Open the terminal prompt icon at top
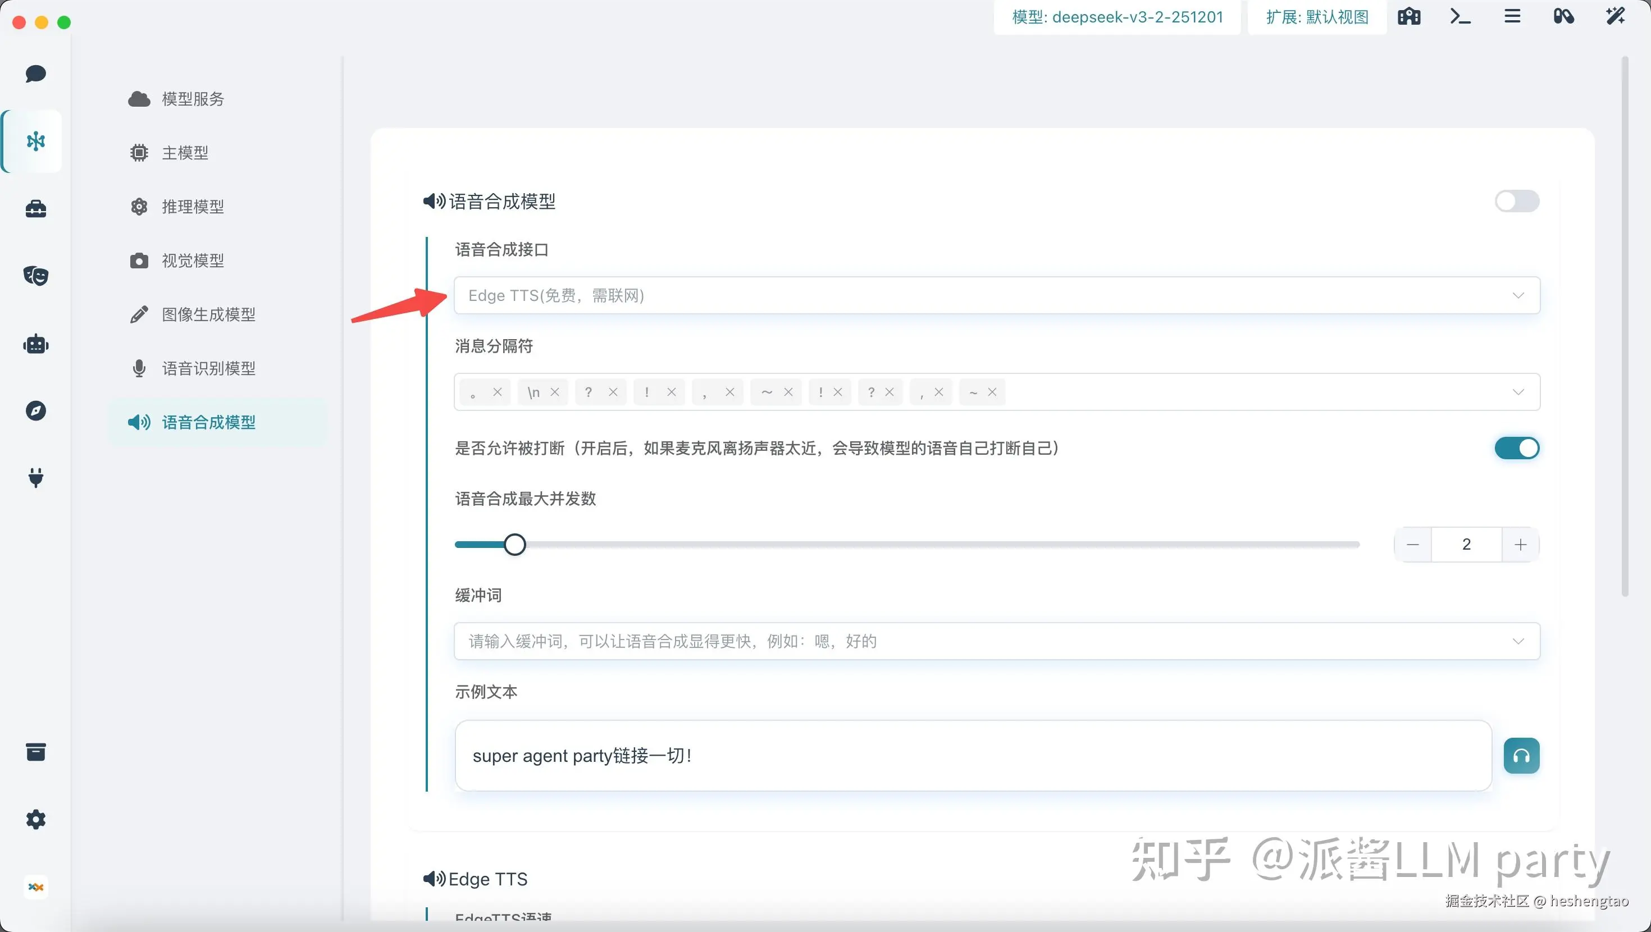1651x932 pixels. 1460,17
